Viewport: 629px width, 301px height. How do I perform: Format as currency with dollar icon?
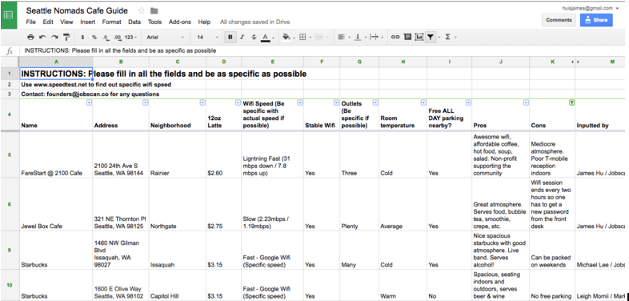coord(82,37)
